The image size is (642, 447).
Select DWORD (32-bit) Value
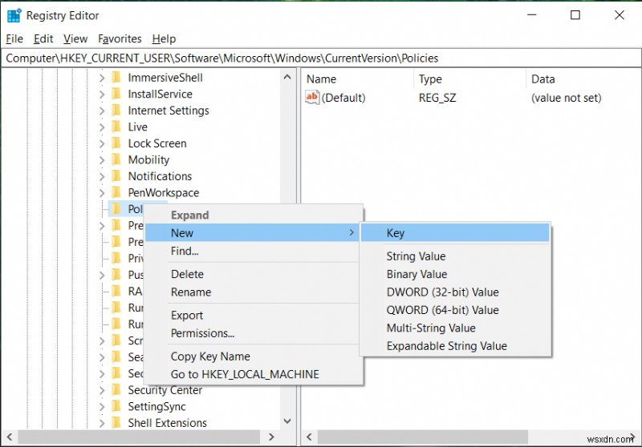pos(455,292)
